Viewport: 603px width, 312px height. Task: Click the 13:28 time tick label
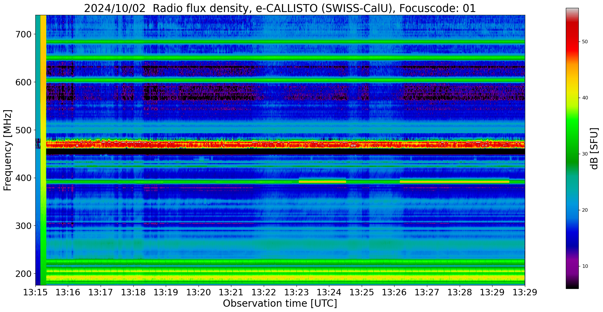460,292
